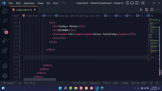Image resolution: width=162 pixels, height=91 pixels.
Task: Click the closing </ul> tag on line 169
Action: [53, 42]
